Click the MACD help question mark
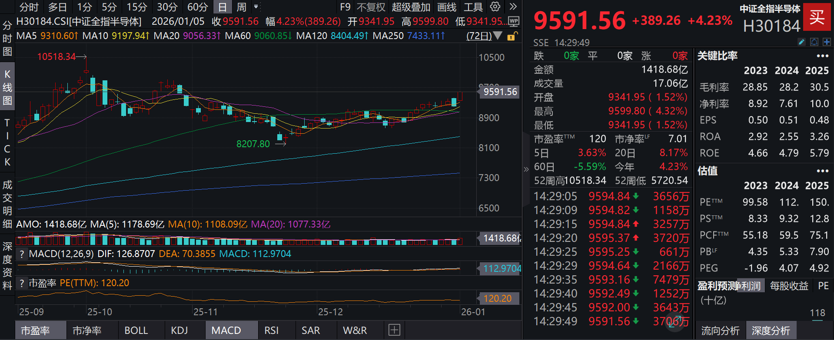The image size is (834, 340). click(x=22, y=254)
